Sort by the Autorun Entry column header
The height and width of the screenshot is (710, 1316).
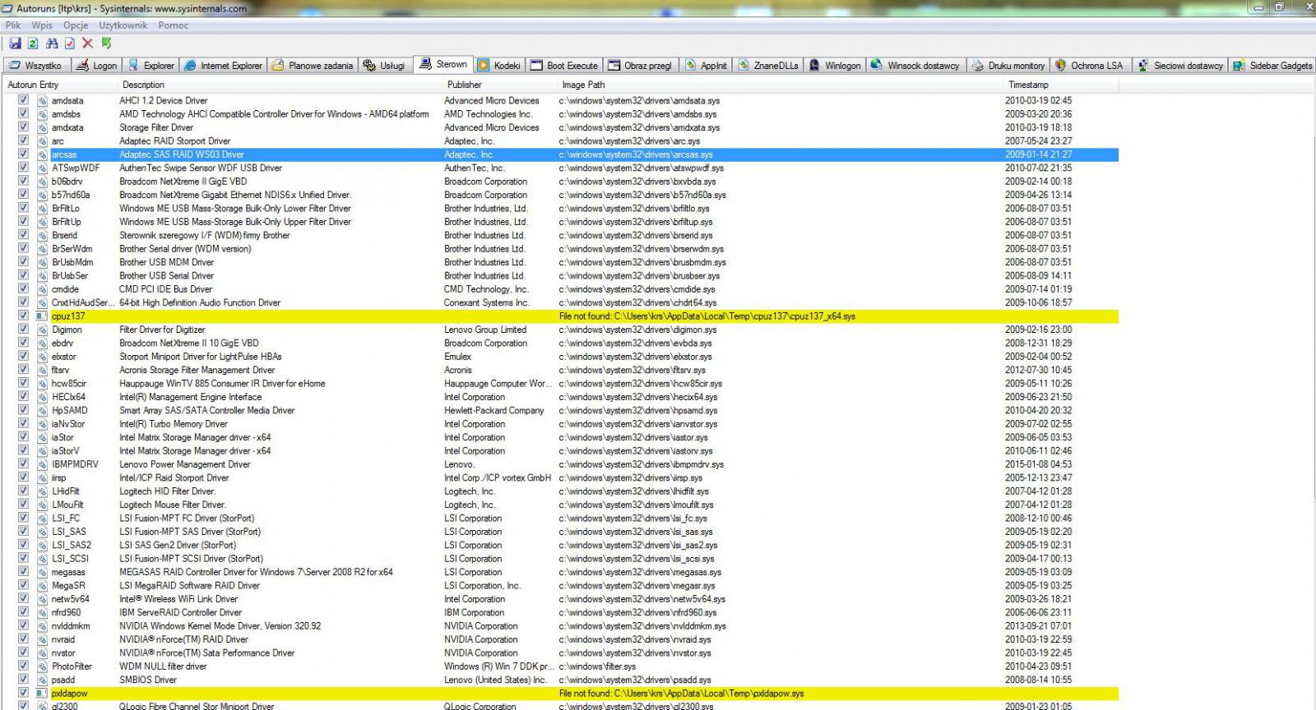coord(61,85)
